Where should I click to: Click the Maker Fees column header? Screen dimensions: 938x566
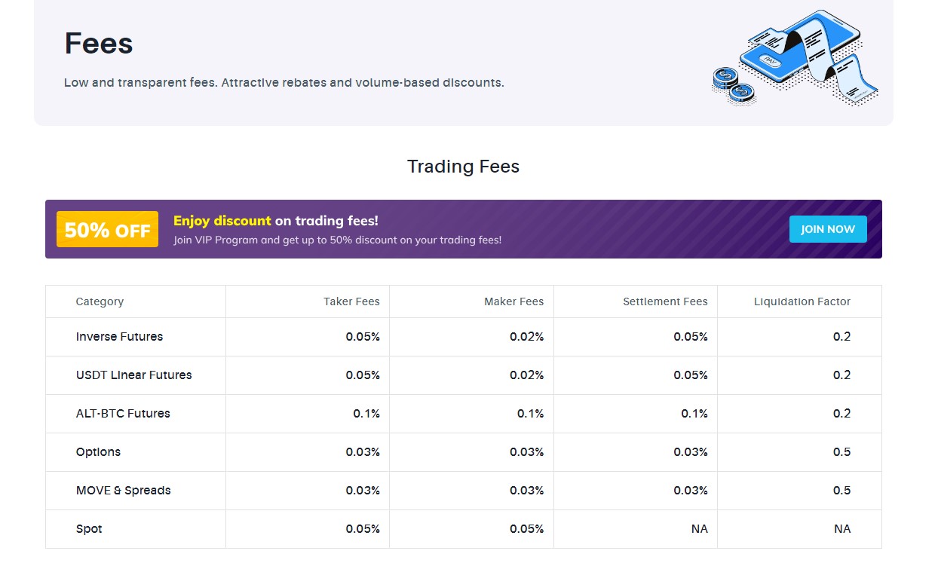coord(514,301)
